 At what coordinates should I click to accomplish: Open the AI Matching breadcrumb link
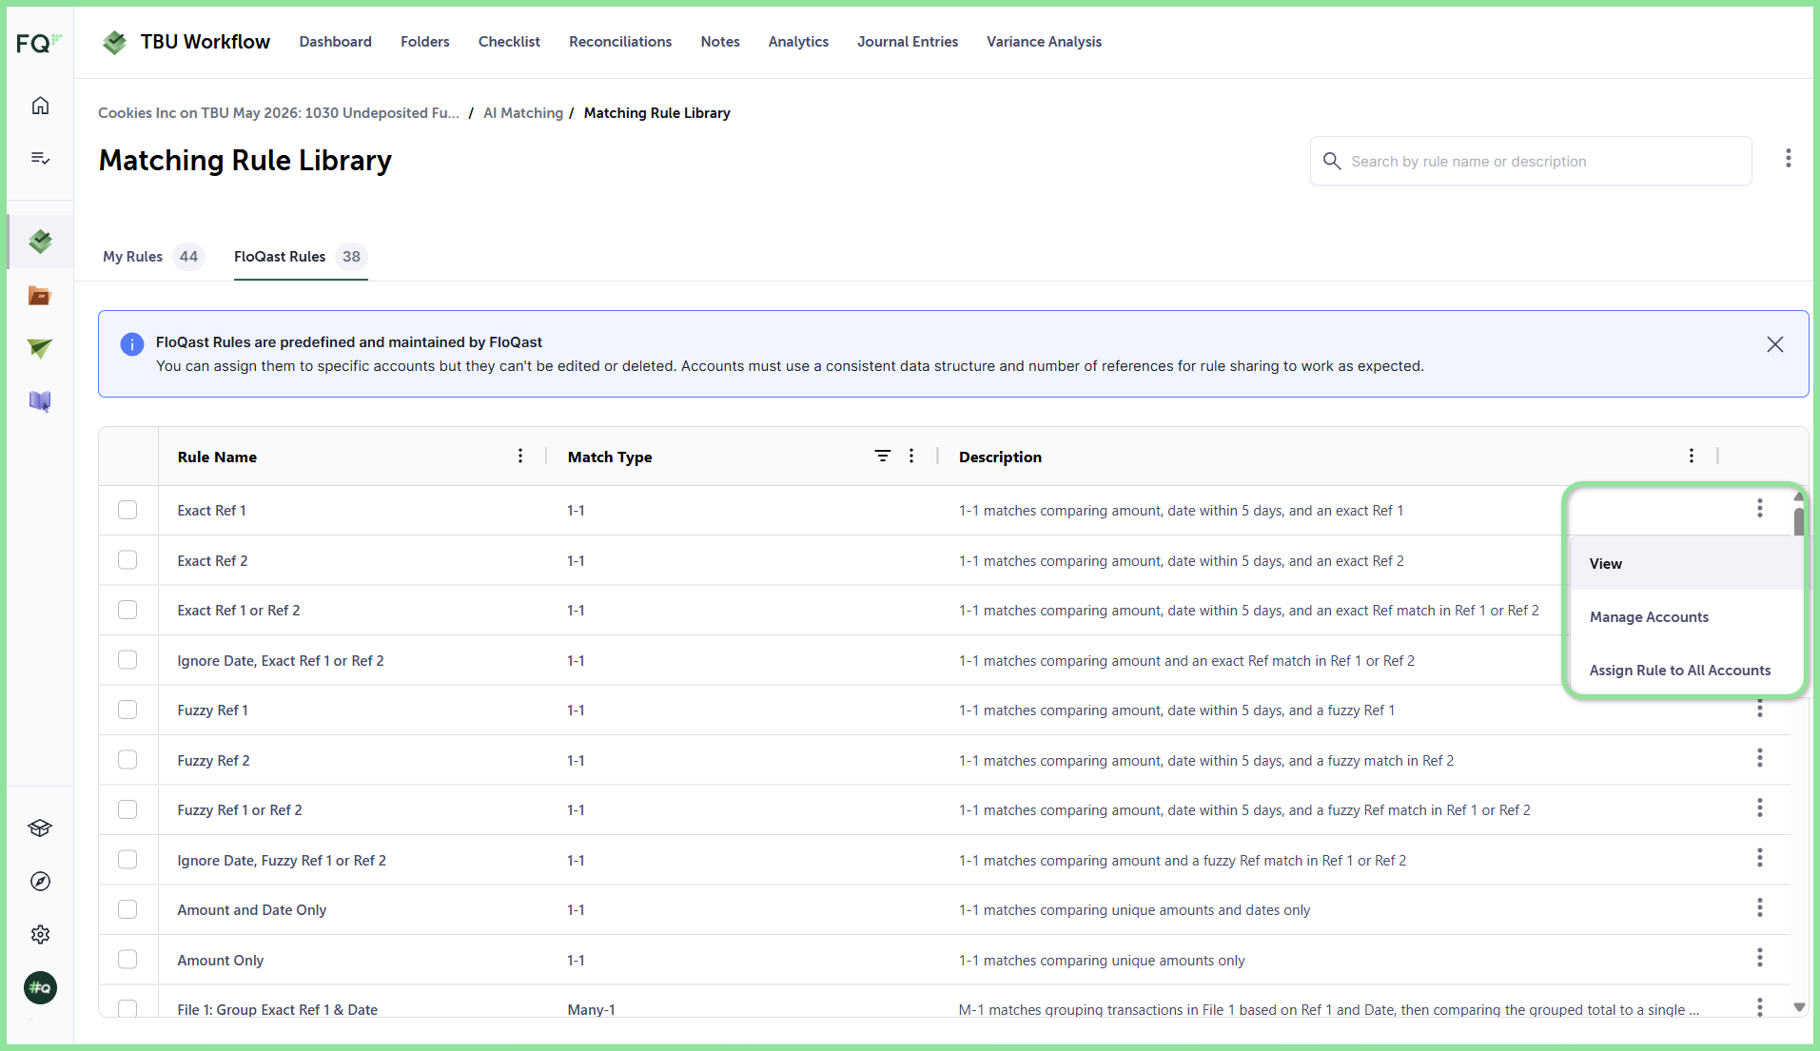[x=523, y=113]
